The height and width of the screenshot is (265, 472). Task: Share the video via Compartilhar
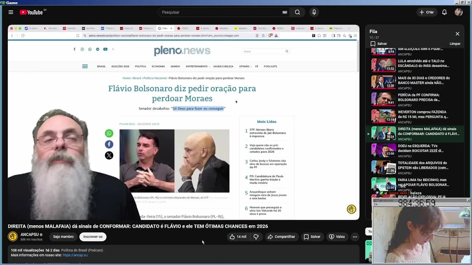(x=281, y=237)
